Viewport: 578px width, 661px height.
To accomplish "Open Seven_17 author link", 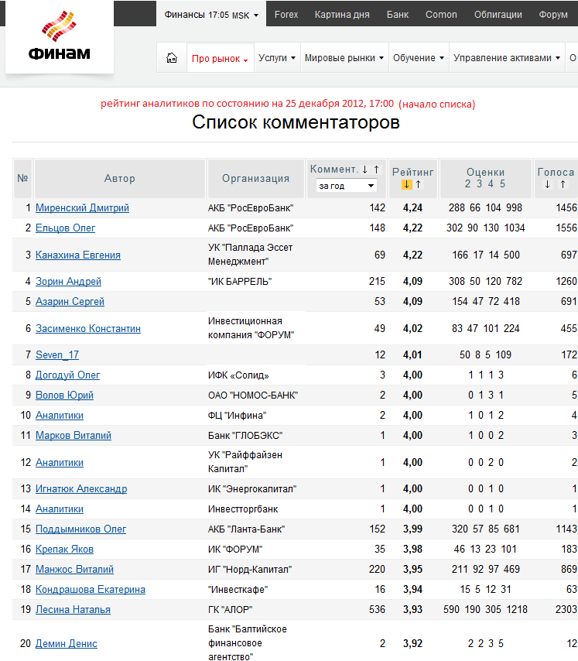I will point(57,355).
